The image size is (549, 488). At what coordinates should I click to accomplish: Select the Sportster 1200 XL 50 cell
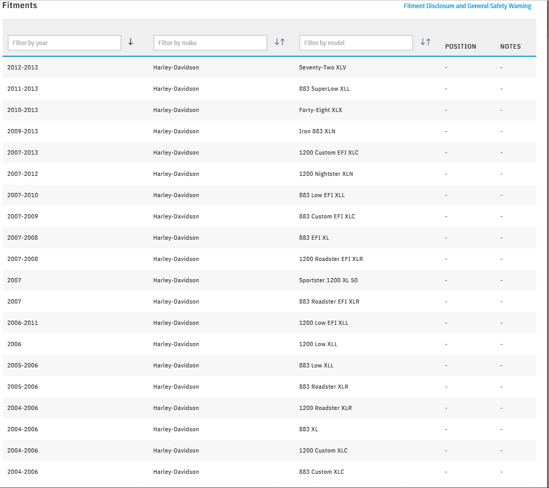click(328, 280)
